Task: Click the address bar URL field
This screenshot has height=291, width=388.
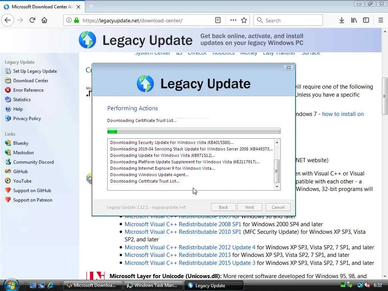Action: point(147,20)
